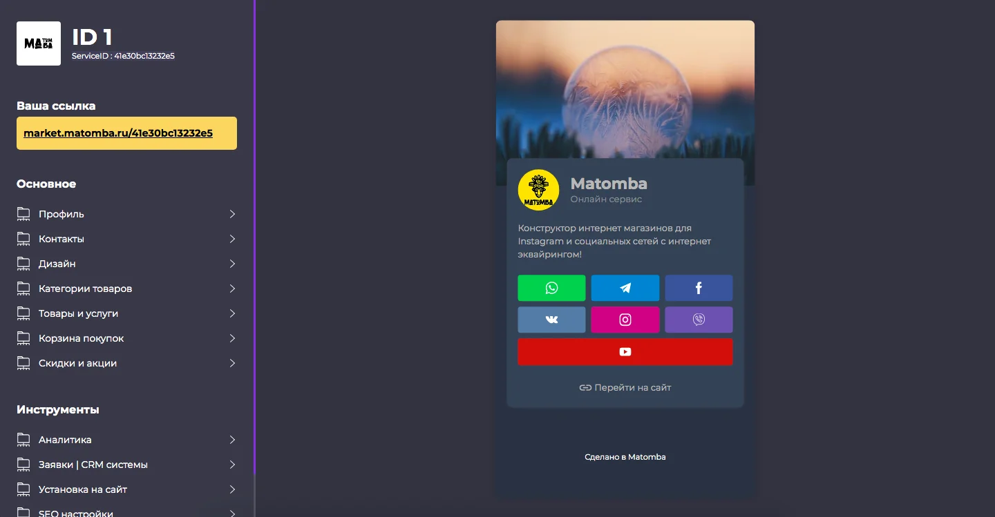Viewport: 995px width, 517px height.
Task: Open the SEO настройки item
Action: pyautogui.click(x=127, y=512)
